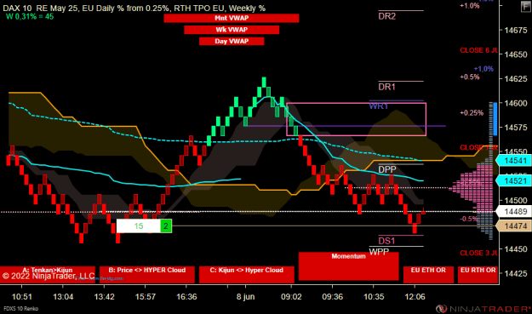The height and width of the screenshot is (314, 532).
Task: Click the 14521 cyan price marker
Action: [514, 180]
